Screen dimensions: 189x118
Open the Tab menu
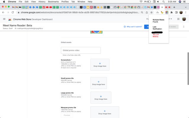click(x=73, y=2)
